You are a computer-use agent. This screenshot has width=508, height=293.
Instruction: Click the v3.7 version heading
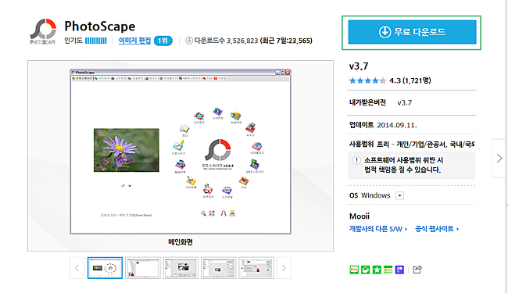point(359,66)
